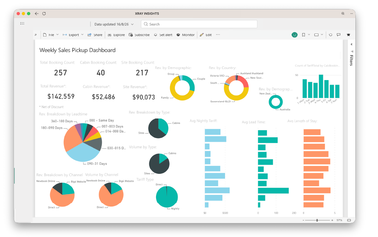Click the Net of Discount footnote

click(x=51, y=107)
